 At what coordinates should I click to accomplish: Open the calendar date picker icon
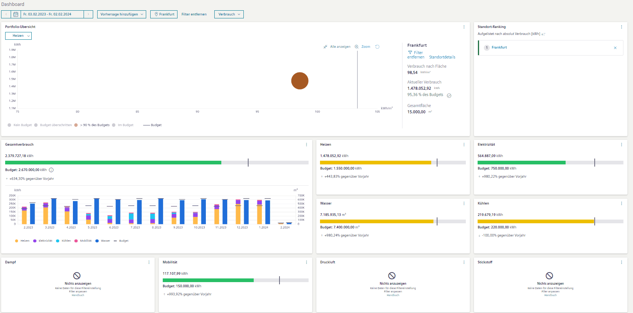(x=16, y=14)
